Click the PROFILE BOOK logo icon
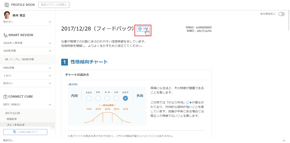Viewport: 290px width, 143px height. 7,5
